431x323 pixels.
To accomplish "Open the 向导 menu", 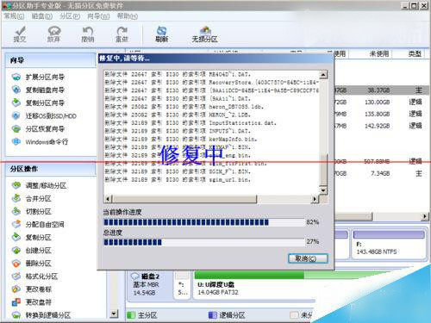I will click(98, 16).
